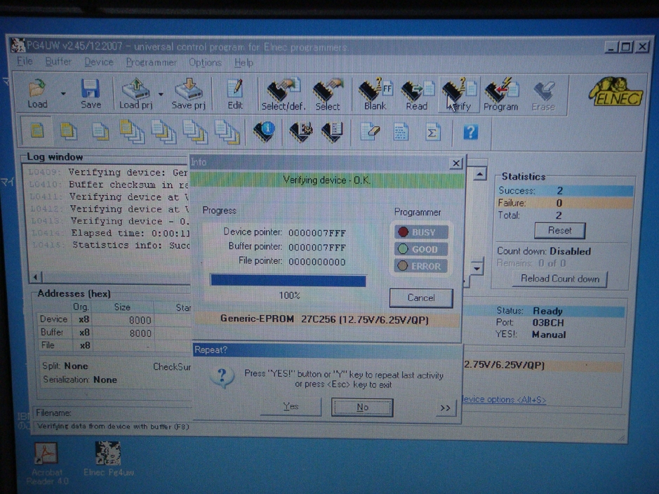
Task: Click the Erase toolbar icon
Action: tap(543, 95)
